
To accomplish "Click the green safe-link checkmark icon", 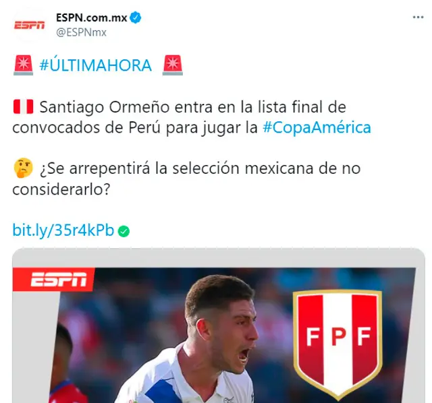I will click(124, 231).
